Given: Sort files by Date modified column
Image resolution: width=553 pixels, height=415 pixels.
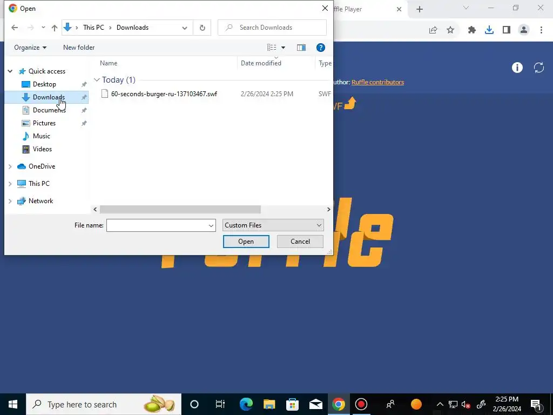Looking at the screenshot, I should coord(261,63).
